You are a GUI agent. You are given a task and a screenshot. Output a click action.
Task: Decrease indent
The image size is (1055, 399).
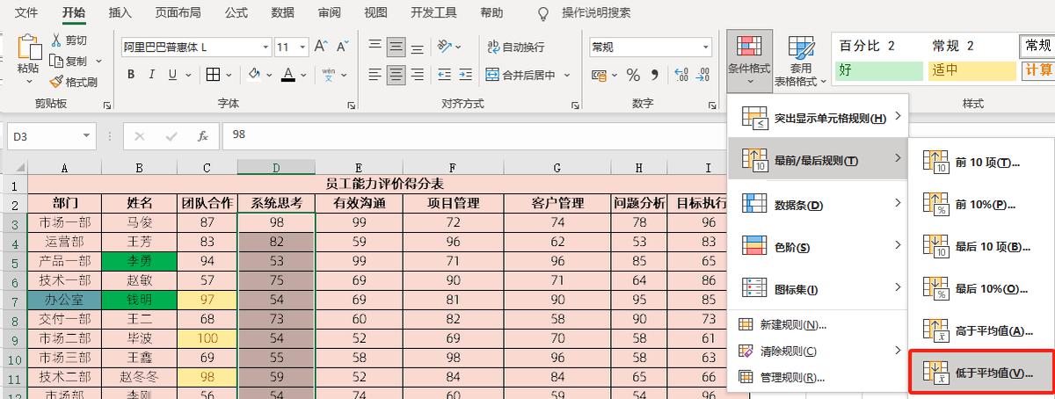click(445, 75)
